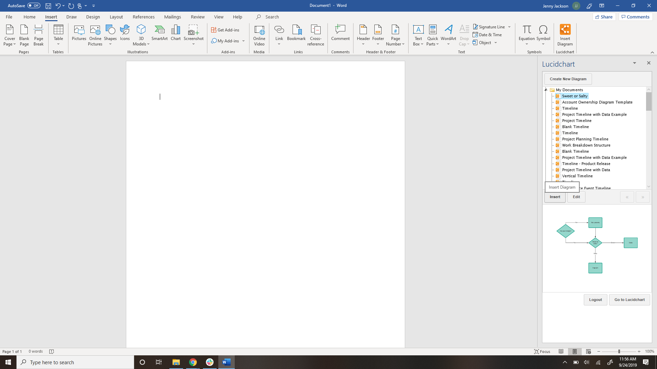This screenshot has width=657, height=369.
Task: Select the Insert tab in ribbon
Action: point(51,17)
